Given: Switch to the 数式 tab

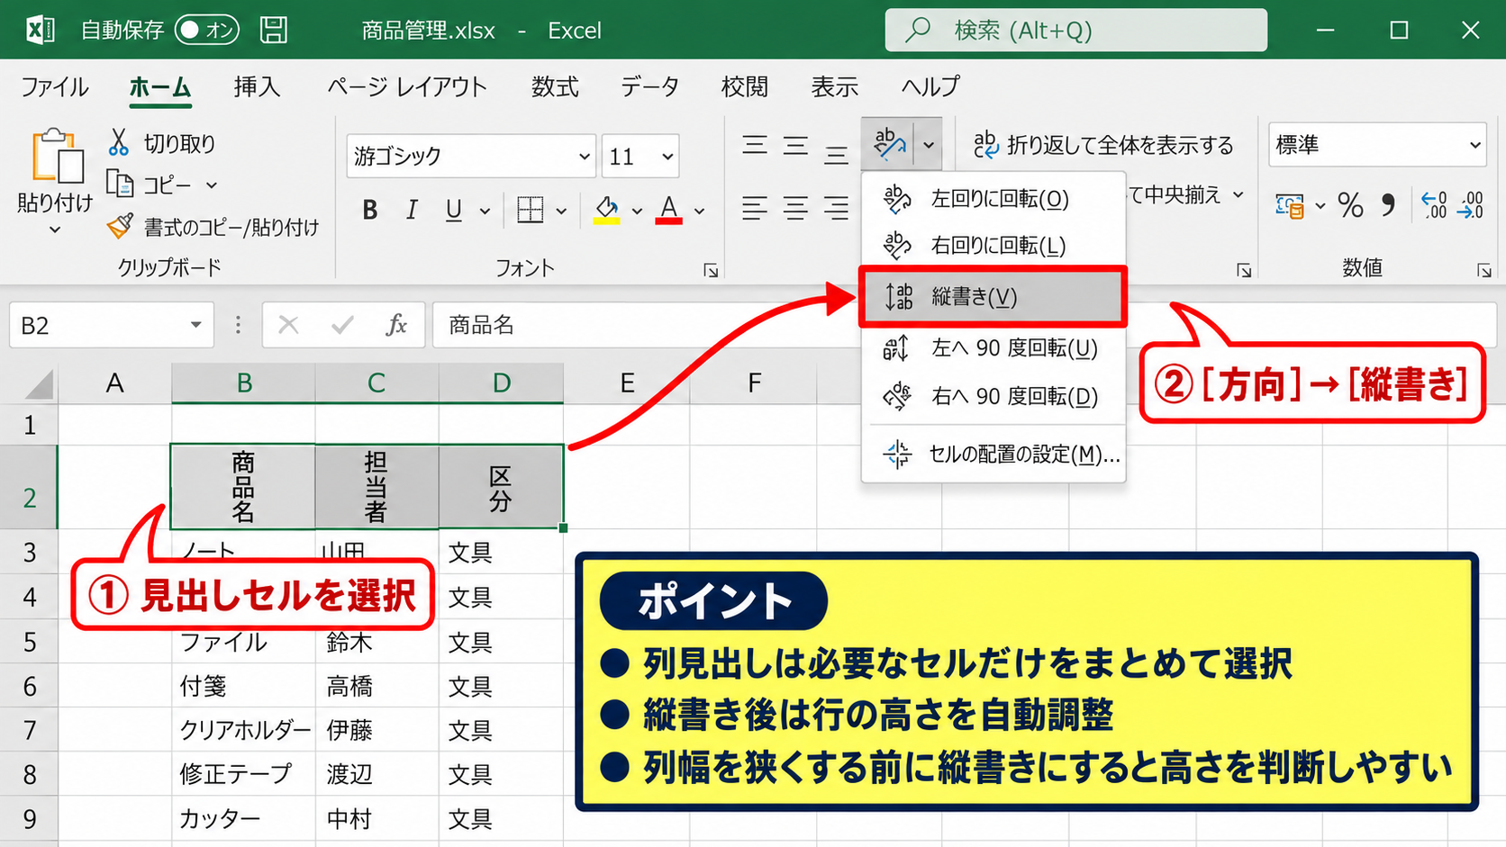Looking at the screenshot, I should coord(555,86).
